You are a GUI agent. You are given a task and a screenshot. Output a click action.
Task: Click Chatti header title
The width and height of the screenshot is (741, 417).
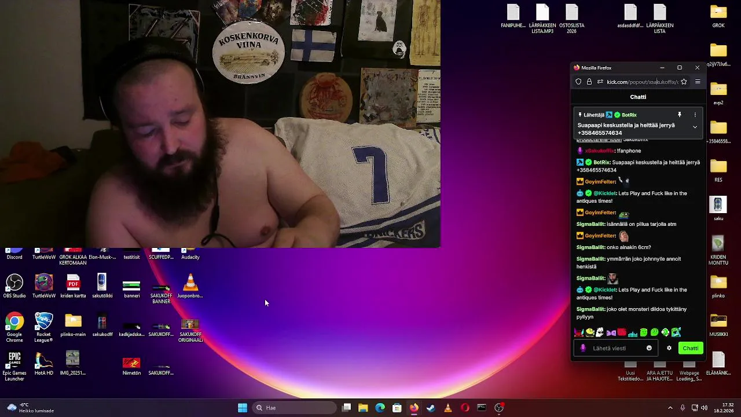pos(638,97)
